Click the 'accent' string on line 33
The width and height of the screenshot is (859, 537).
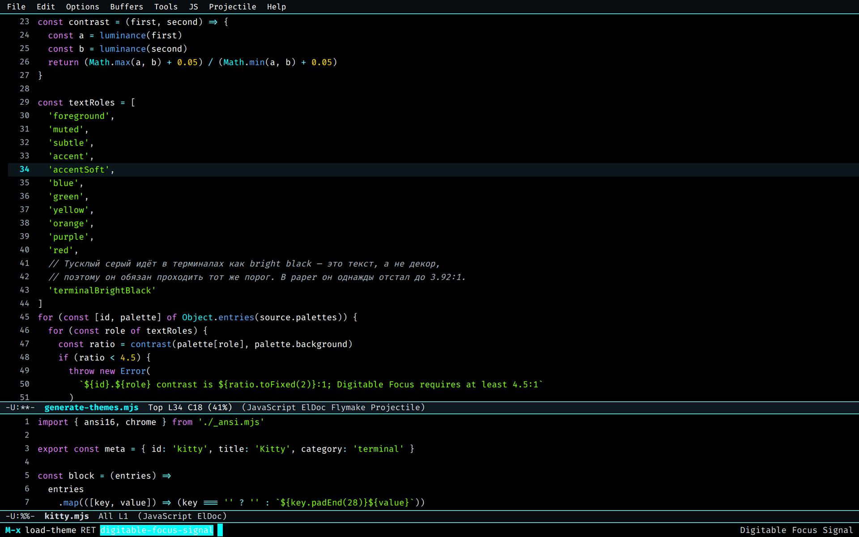[68, 156]
